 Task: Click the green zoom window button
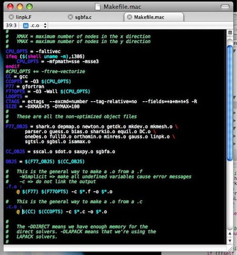29,7
